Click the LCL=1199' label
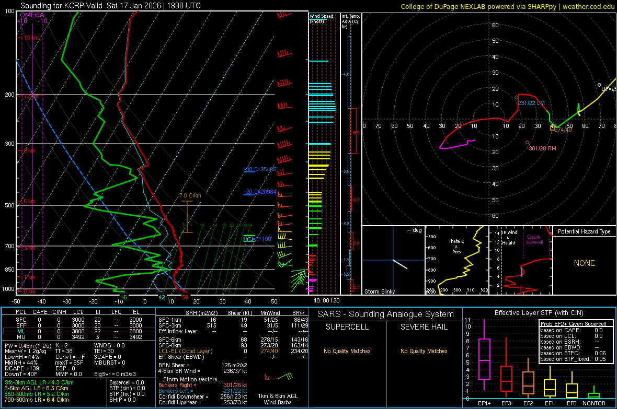 (x=258, y=239)
